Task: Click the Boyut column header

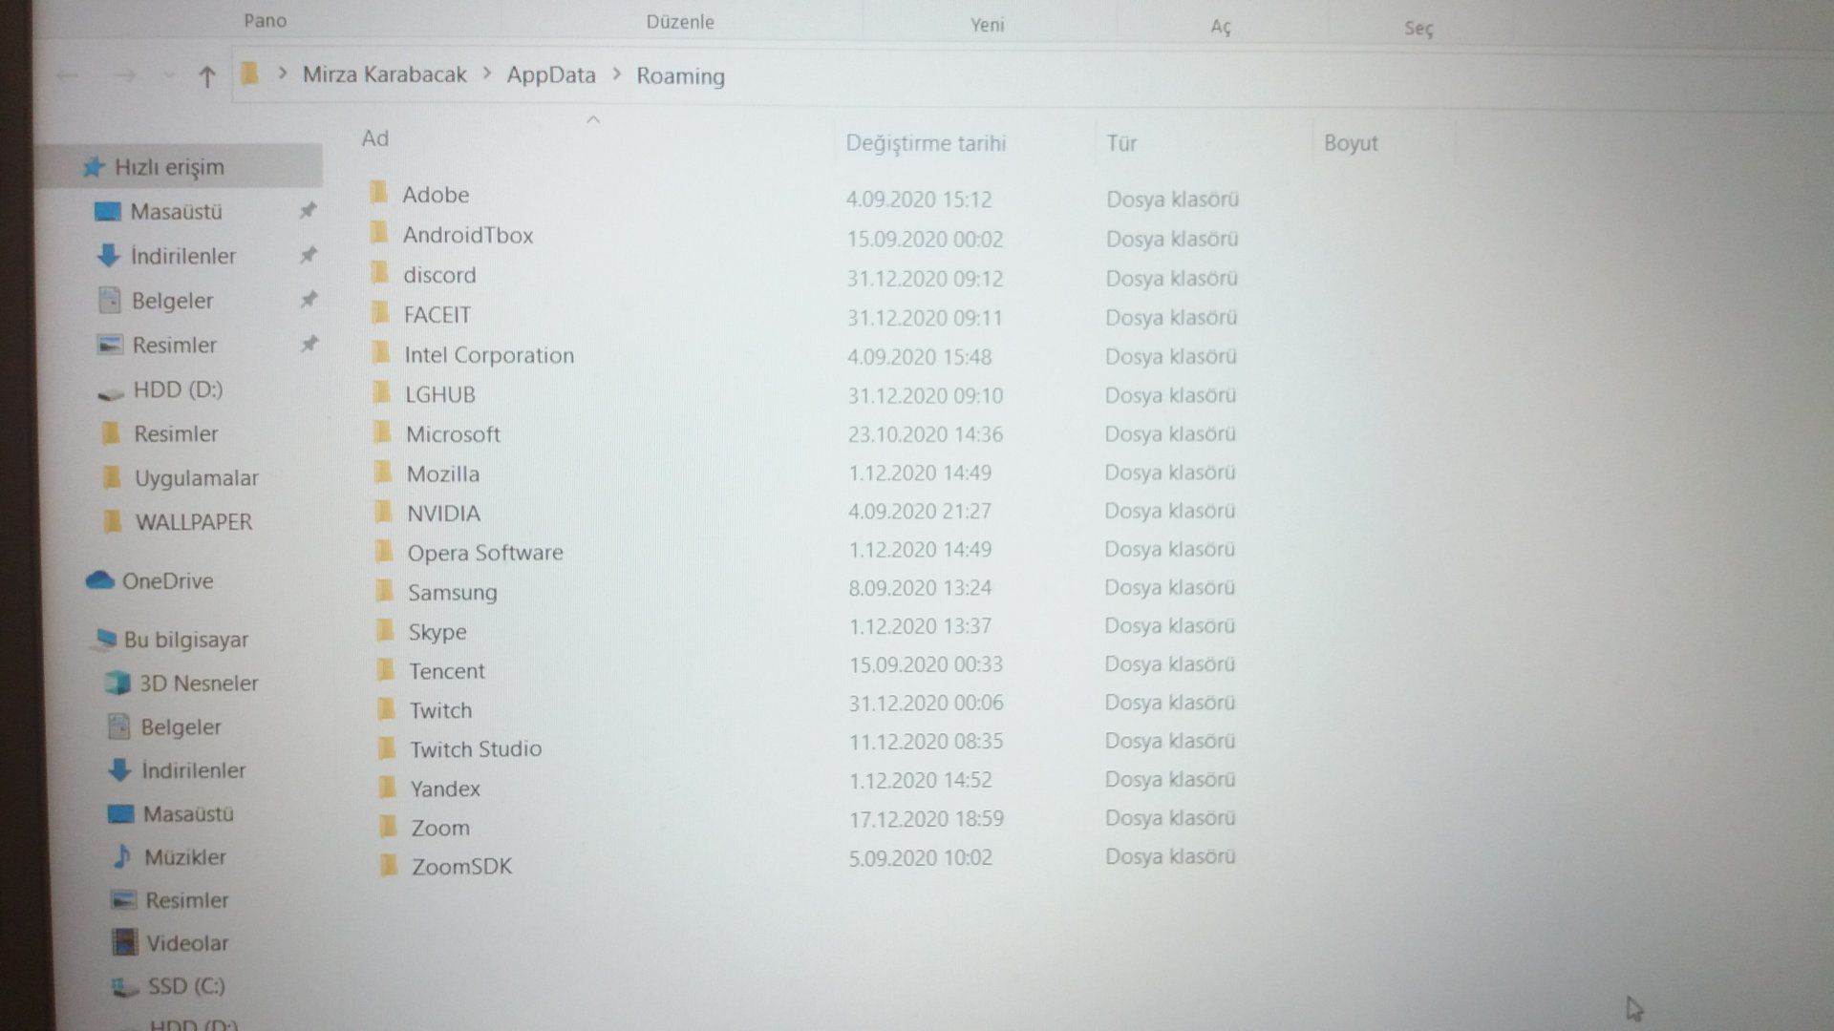Action: pyautogui.click(x=1350, y=143)
